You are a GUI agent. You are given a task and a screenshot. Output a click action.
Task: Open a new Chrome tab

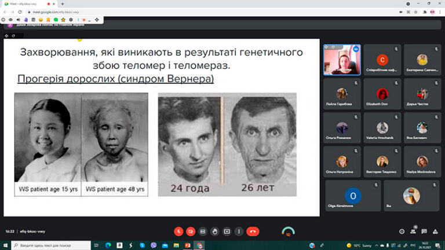point(63,3)
